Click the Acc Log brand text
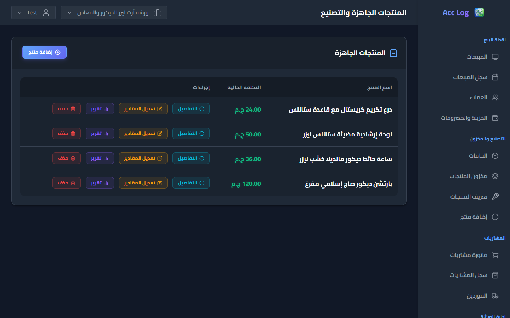Viewport: 510px width, 318px height. point(455,13)
